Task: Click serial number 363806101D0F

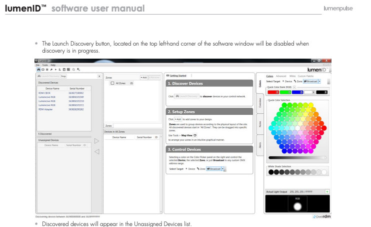Action: [76, 97]
